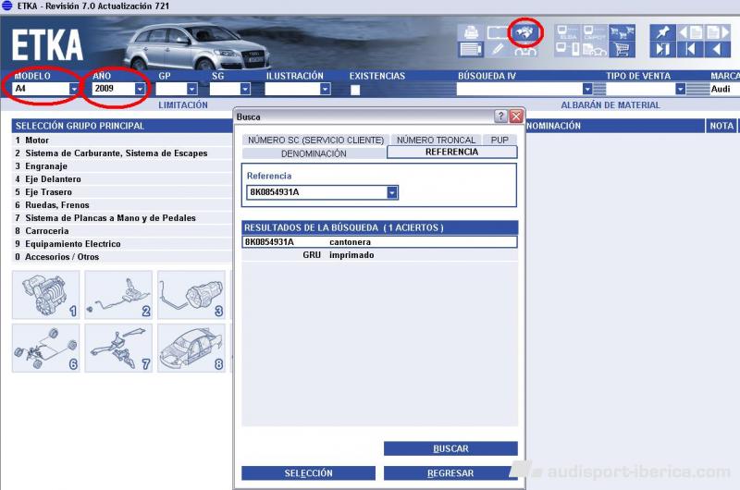Click into the Referencia input field
Viewport: 740px width, 490px height.
tap(316, 192)
